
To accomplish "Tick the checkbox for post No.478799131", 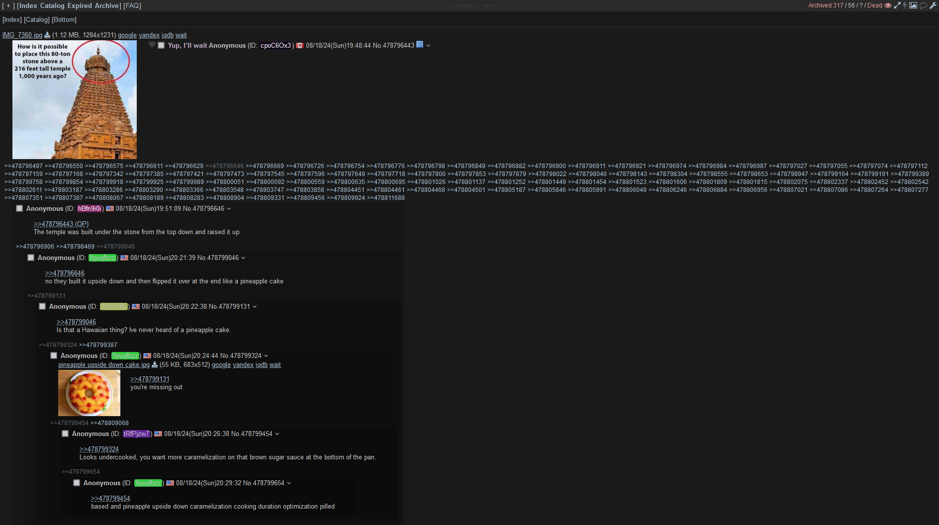I will point(42,306).
